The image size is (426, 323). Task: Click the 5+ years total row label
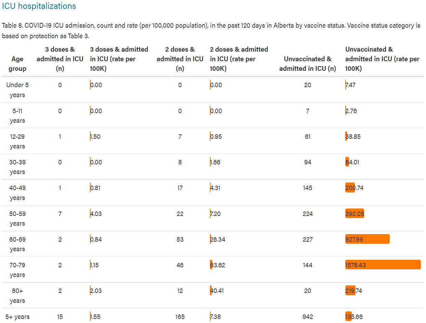tap(17, 317)
